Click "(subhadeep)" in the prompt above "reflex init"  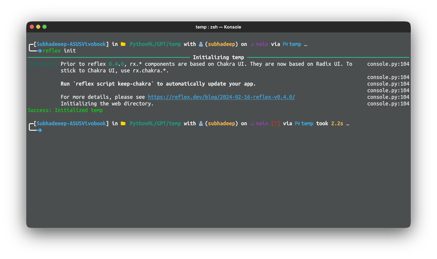tap(222, 44)
